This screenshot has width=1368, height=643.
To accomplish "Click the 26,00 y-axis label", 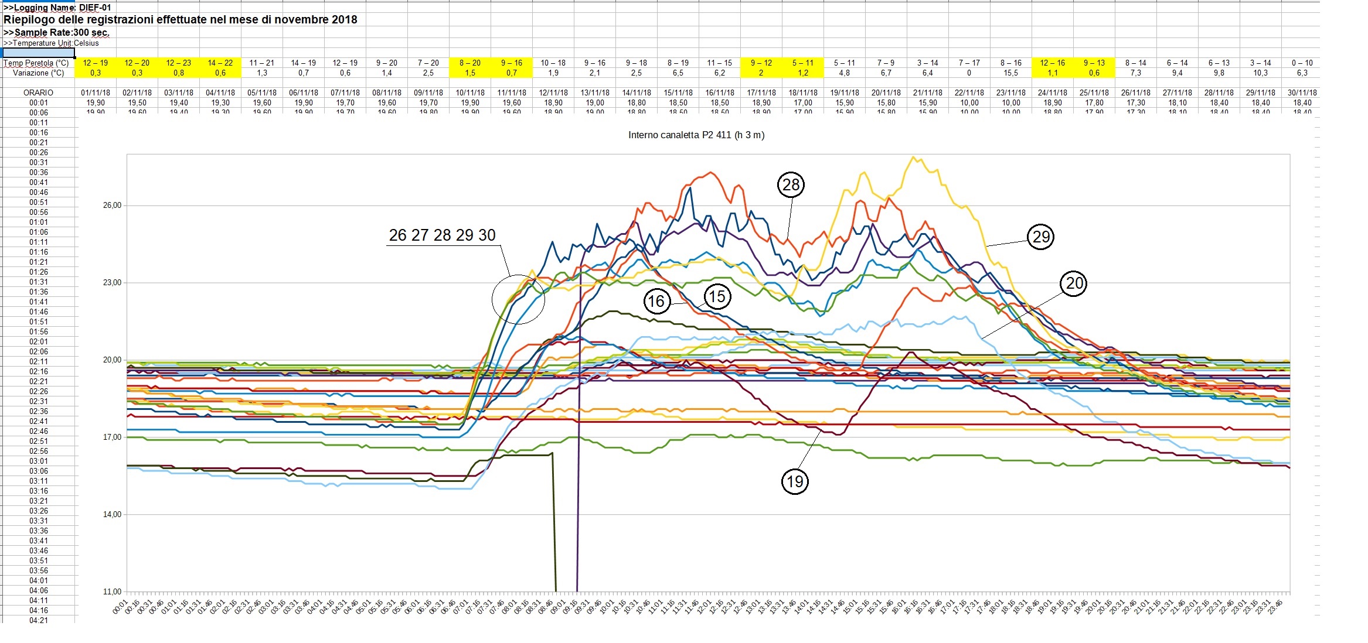I will tap(113, 206).
